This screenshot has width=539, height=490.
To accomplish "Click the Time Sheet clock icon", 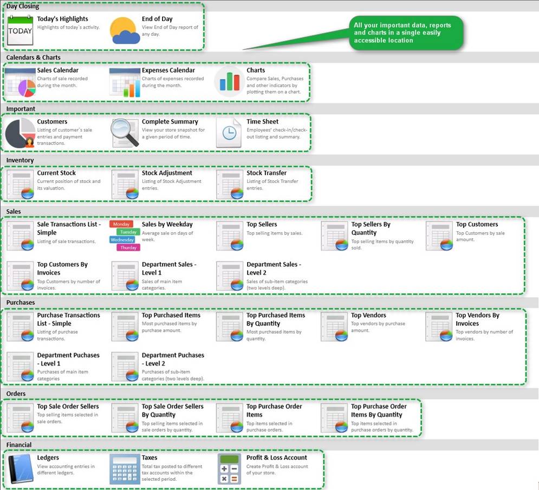I will [x=230, y=133].
